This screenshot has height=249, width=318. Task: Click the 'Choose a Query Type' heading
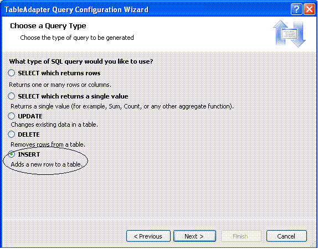click(x=48, y=26)
